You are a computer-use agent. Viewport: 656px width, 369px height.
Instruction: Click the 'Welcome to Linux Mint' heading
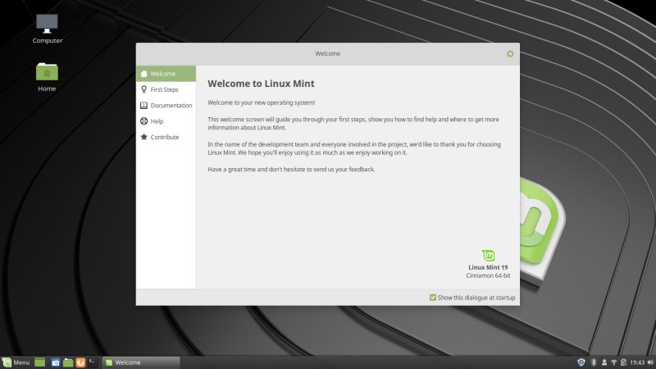pos(261,84)
